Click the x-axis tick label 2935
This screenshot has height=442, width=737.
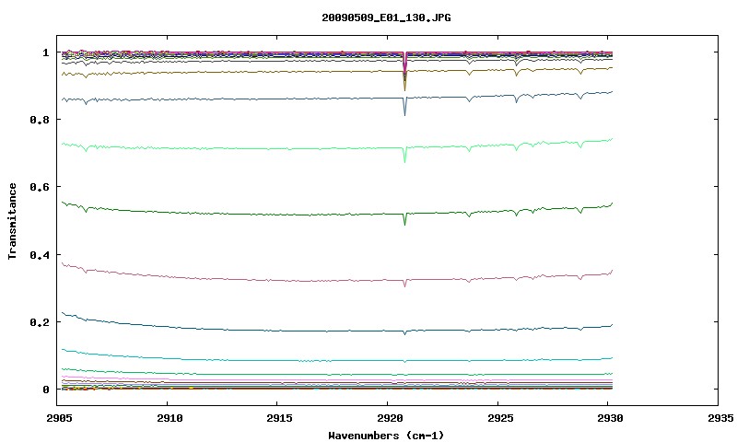[720, 418]
